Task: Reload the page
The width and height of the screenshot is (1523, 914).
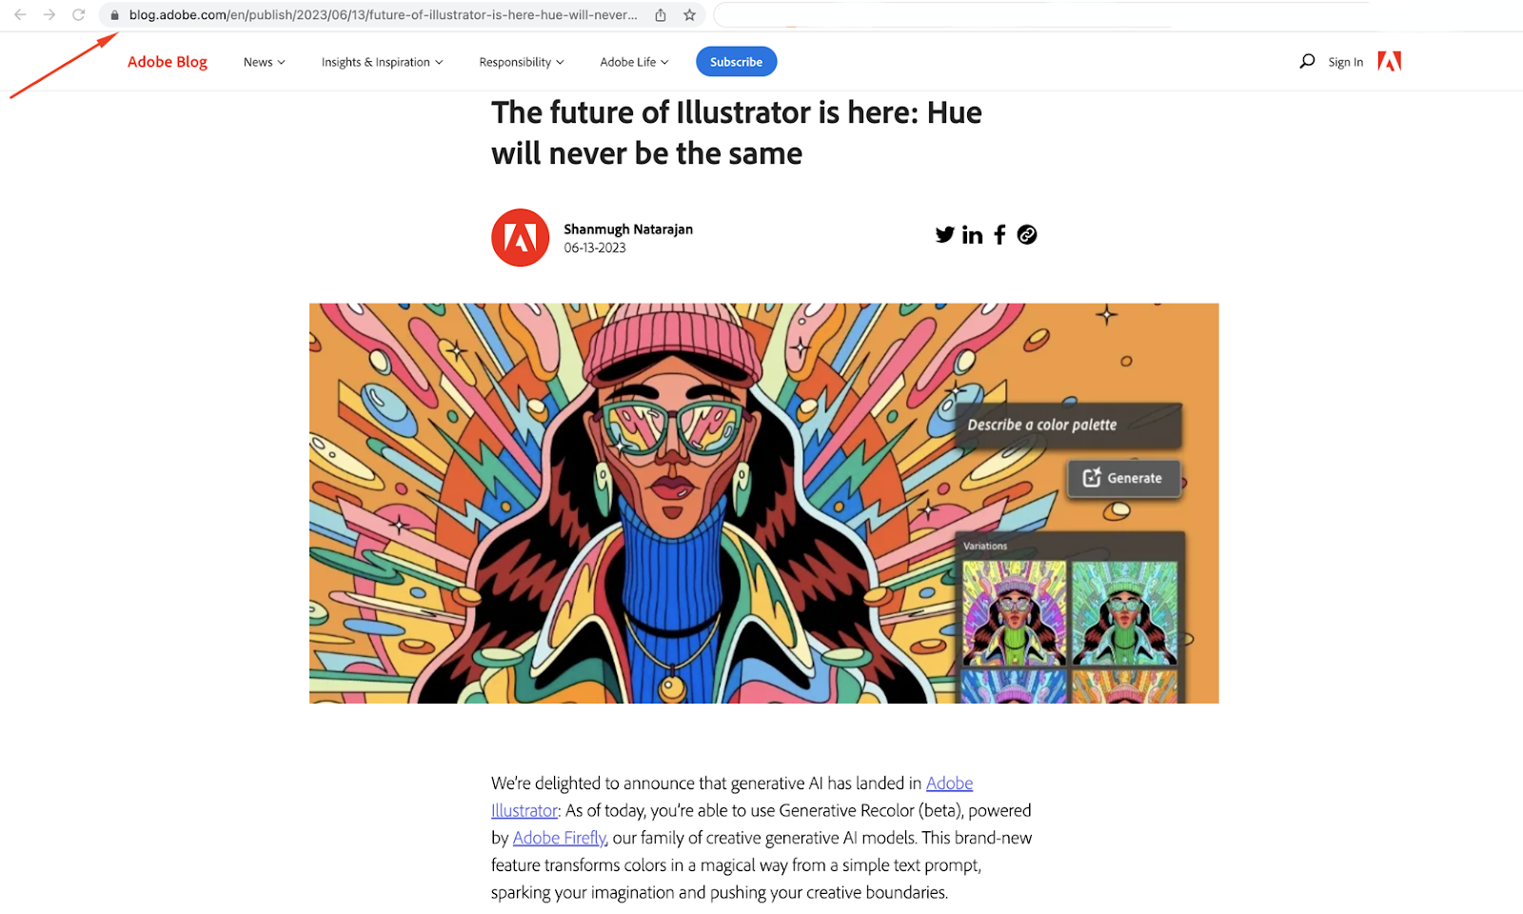Action: tap(79, 15)
